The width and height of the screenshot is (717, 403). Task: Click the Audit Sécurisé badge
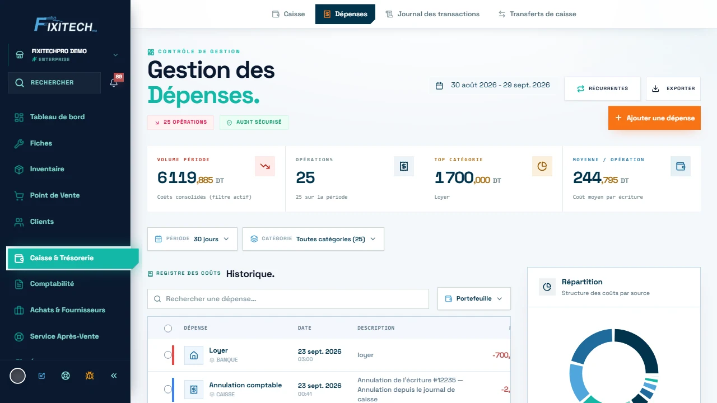pos(254,122)
